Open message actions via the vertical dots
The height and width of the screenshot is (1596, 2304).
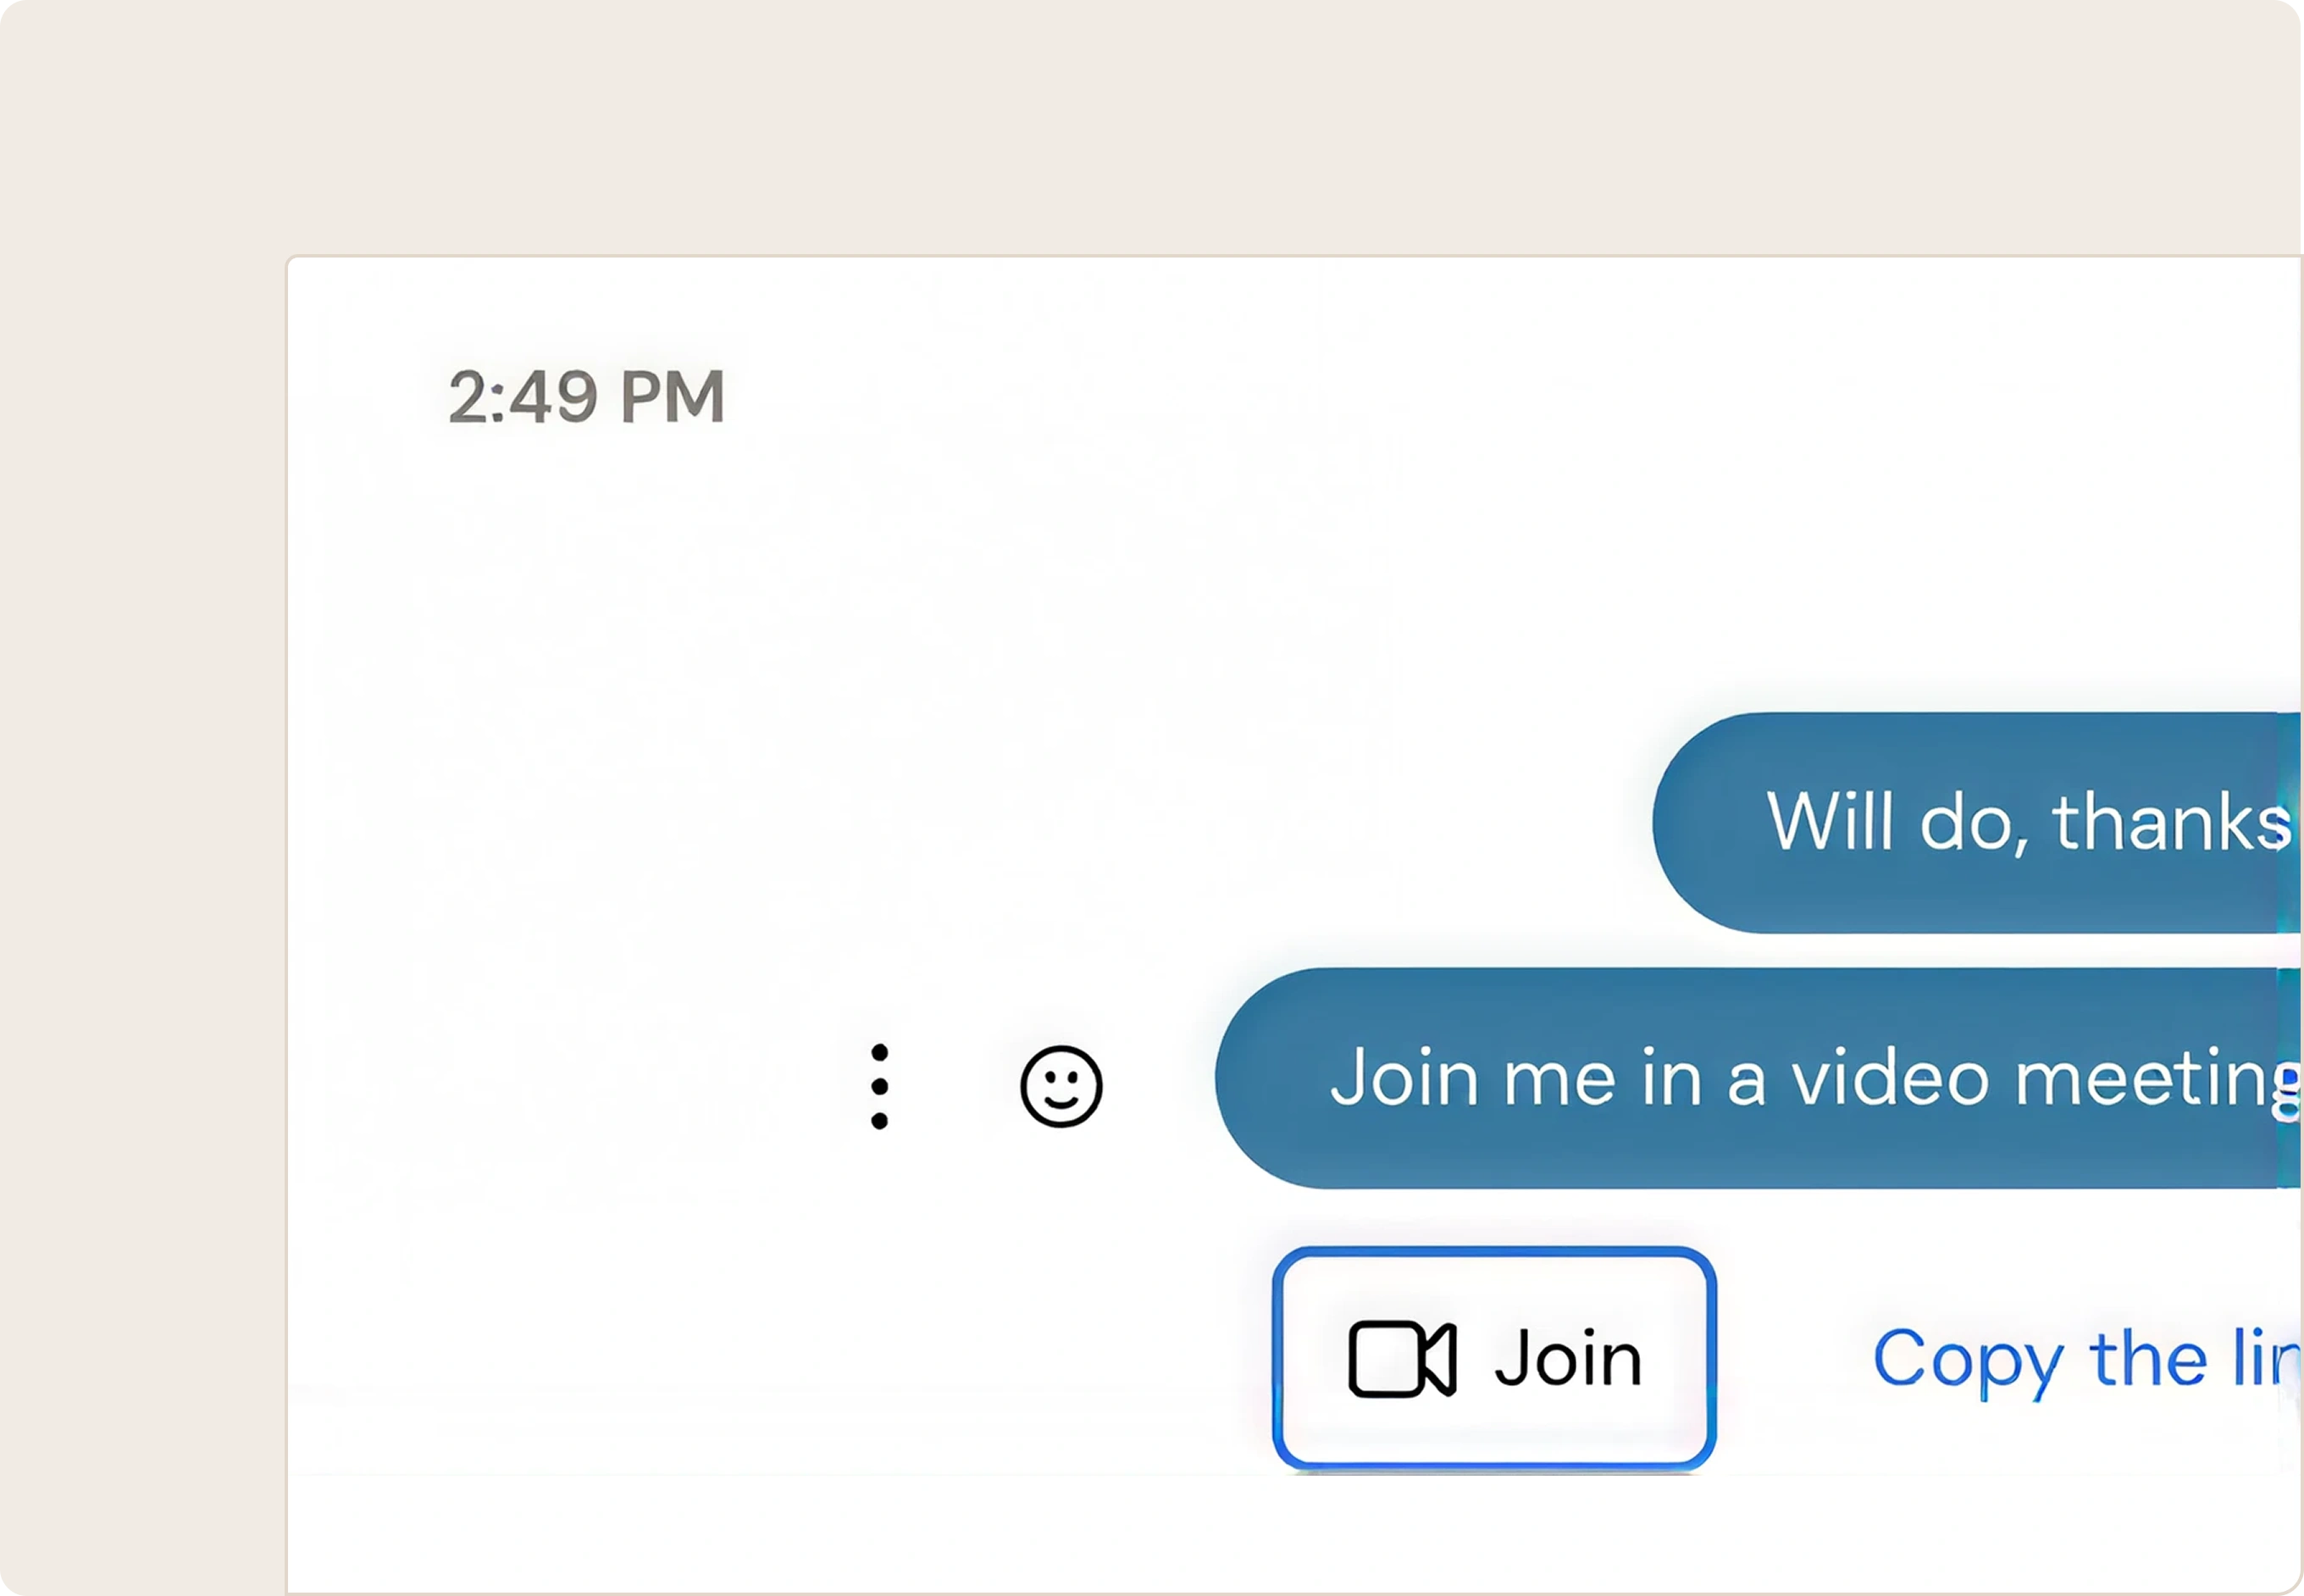point(879,1086)
